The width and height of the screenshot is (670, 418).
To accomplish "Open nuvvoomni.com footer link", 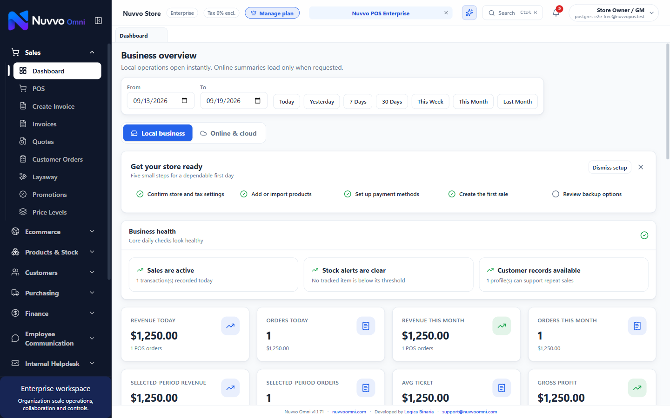I will (349, 412).
